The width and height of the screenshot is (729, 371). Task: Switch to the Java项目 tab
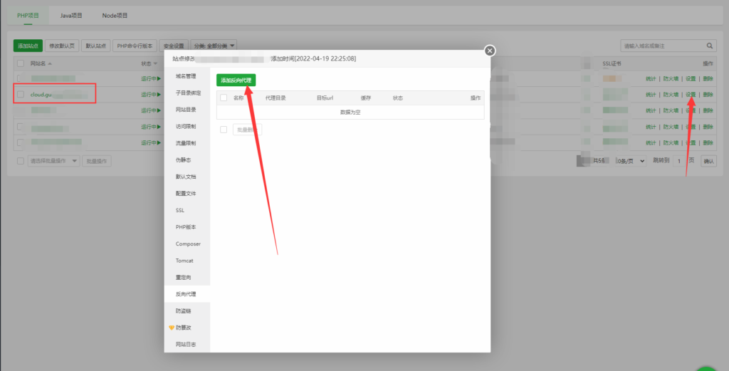click(x=71, y=16)
